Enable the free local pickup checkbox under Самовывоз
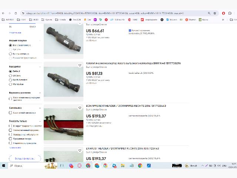Image resolution: width=237 pixels, height=178 pixels. [x=10, y=113]
